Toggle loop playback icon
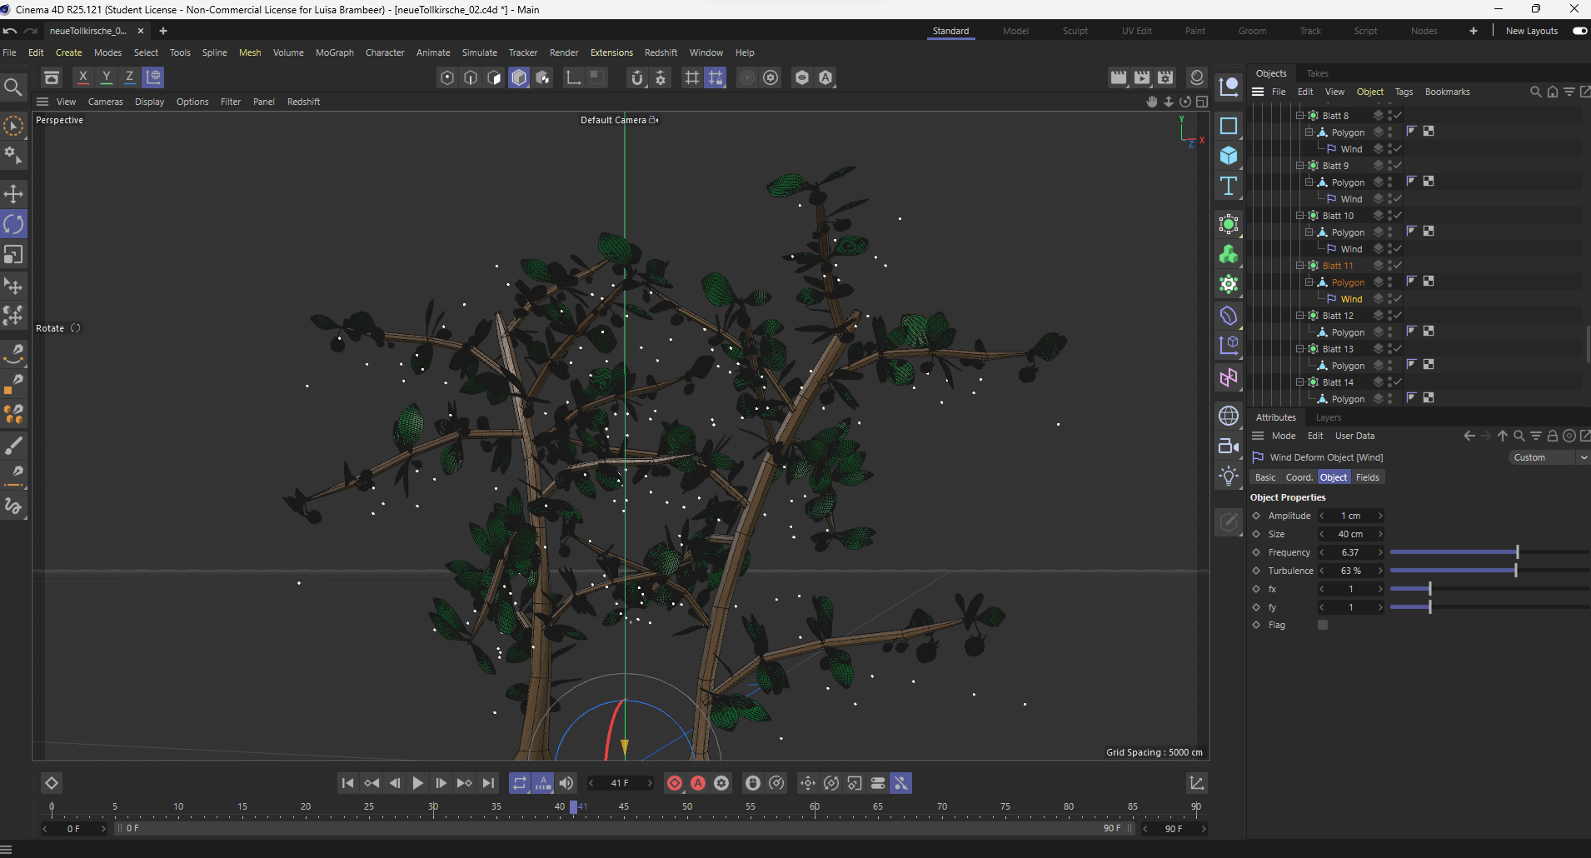The width and height of the screenshot is (1591, 858). (520, 783)
